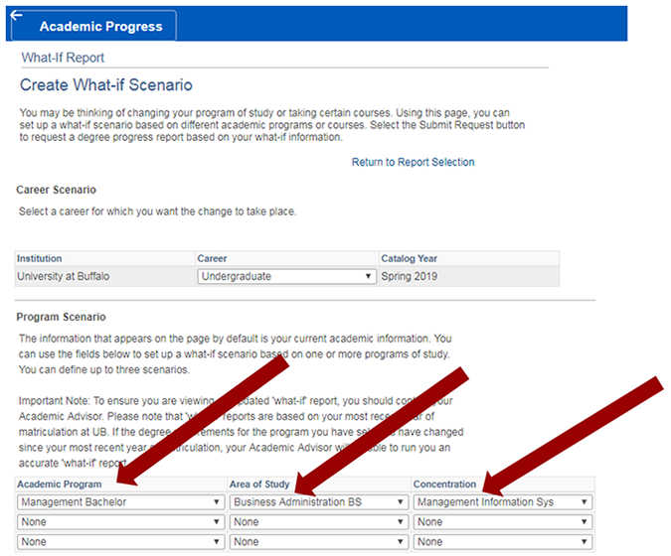This screenshot has width=671, height=556.
Task: Click the Spring 2019 catalog year value
Action: (410, 276)
